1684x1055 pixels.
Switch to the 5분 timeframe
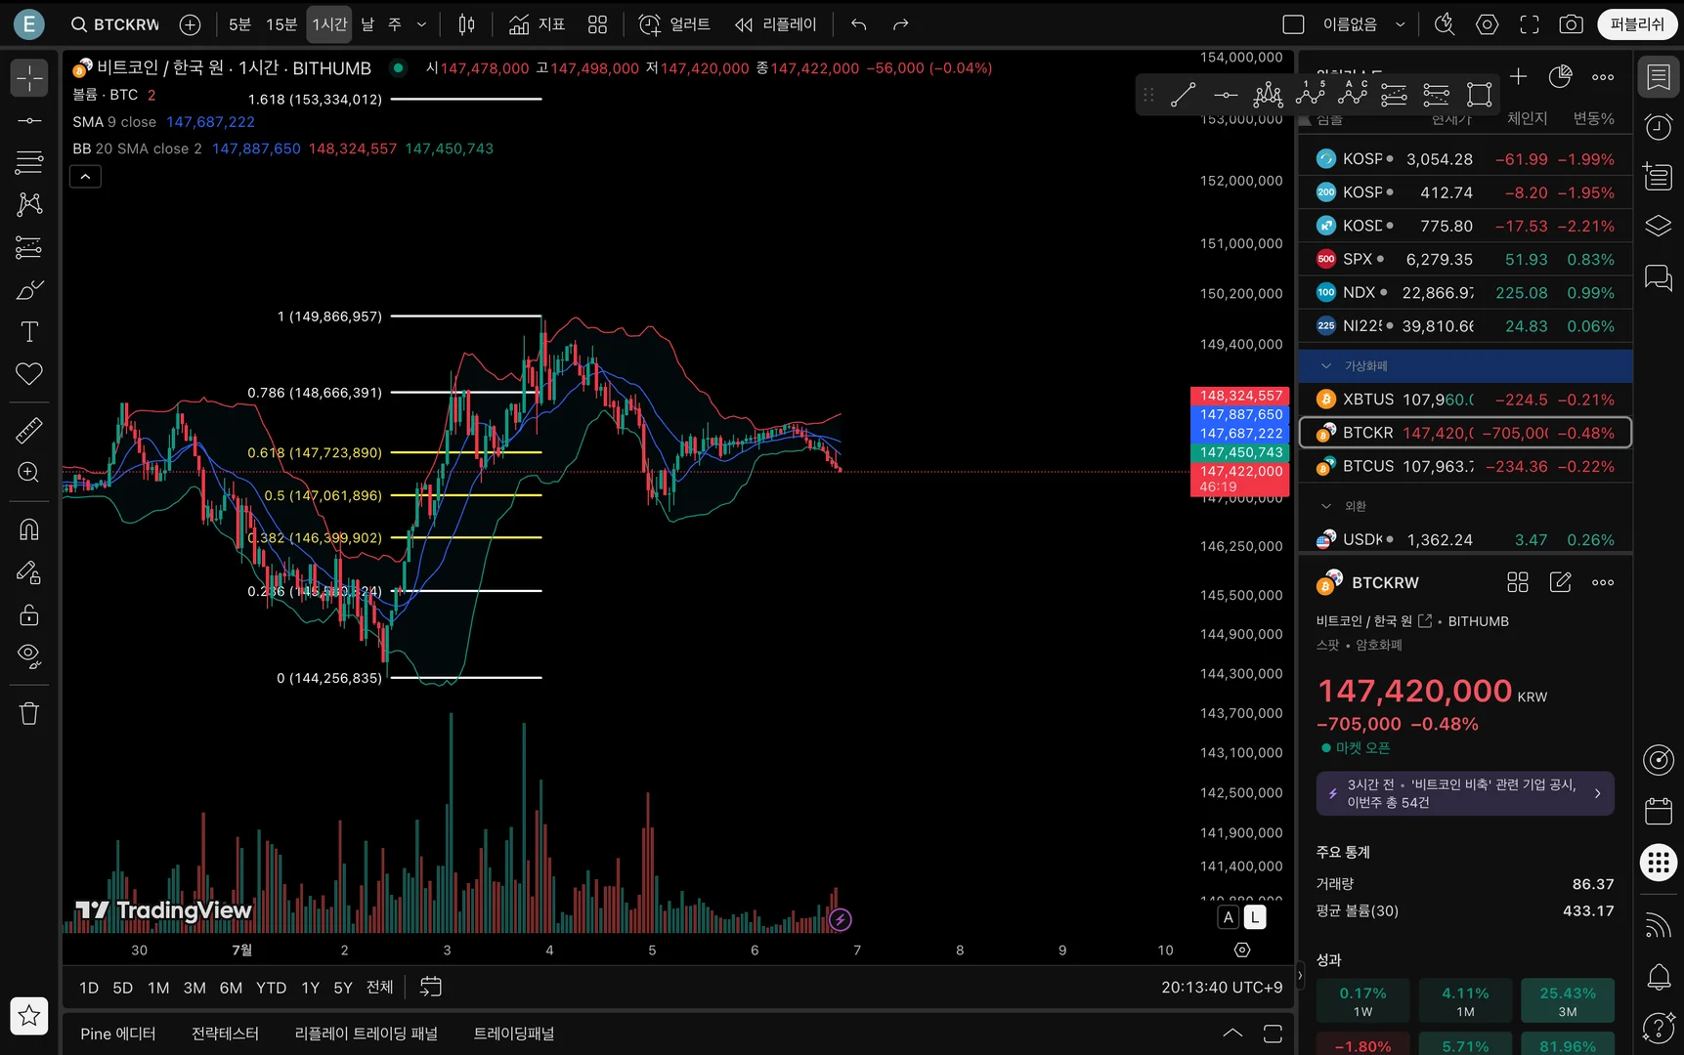239,24
